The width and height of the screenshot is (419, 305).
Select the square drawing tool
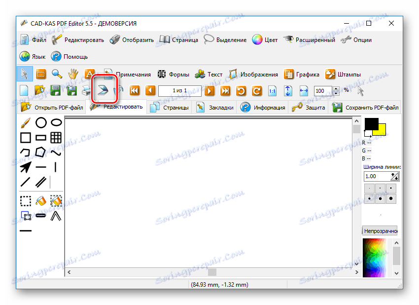tap(26, 138)
